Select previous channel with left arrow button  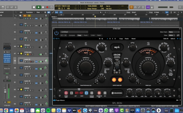tap(71, 93)
